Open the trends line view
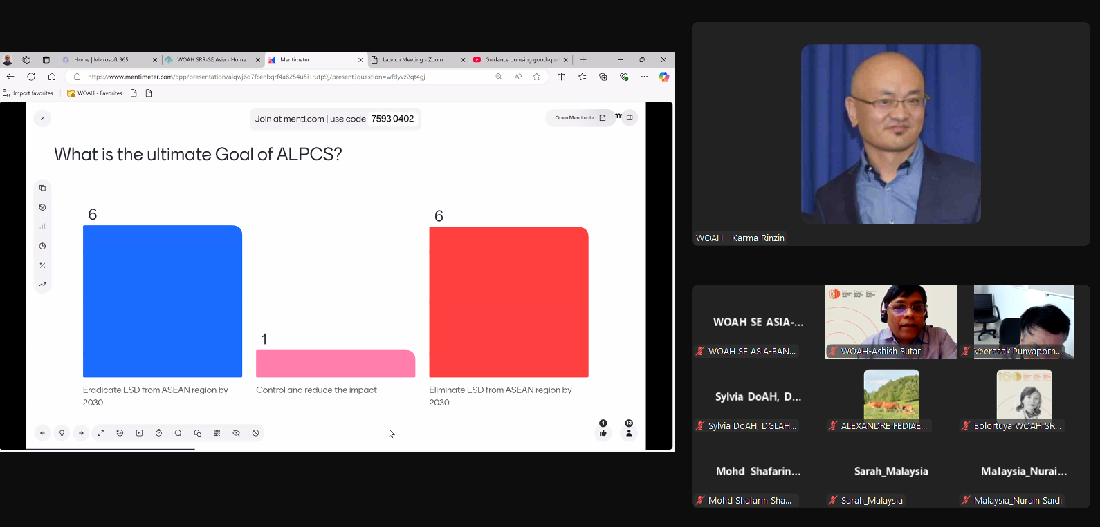 point(42,285)
